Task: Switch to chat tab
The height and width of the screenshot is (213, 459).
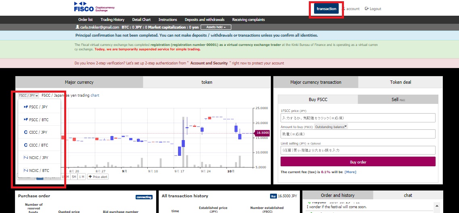Action: tap(408, 195)
